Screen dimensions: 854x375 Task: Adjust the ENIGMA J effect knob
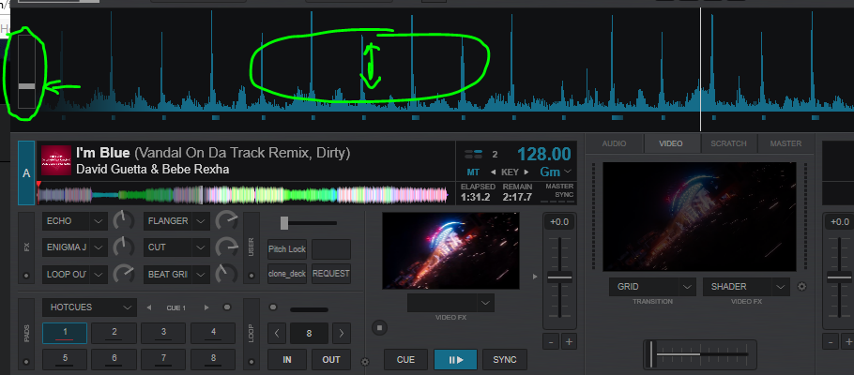(124, 247)
